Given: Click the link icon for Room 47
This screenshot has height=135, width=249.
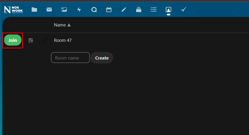Looking at the screenshot, I should click(x=45, y=40).
